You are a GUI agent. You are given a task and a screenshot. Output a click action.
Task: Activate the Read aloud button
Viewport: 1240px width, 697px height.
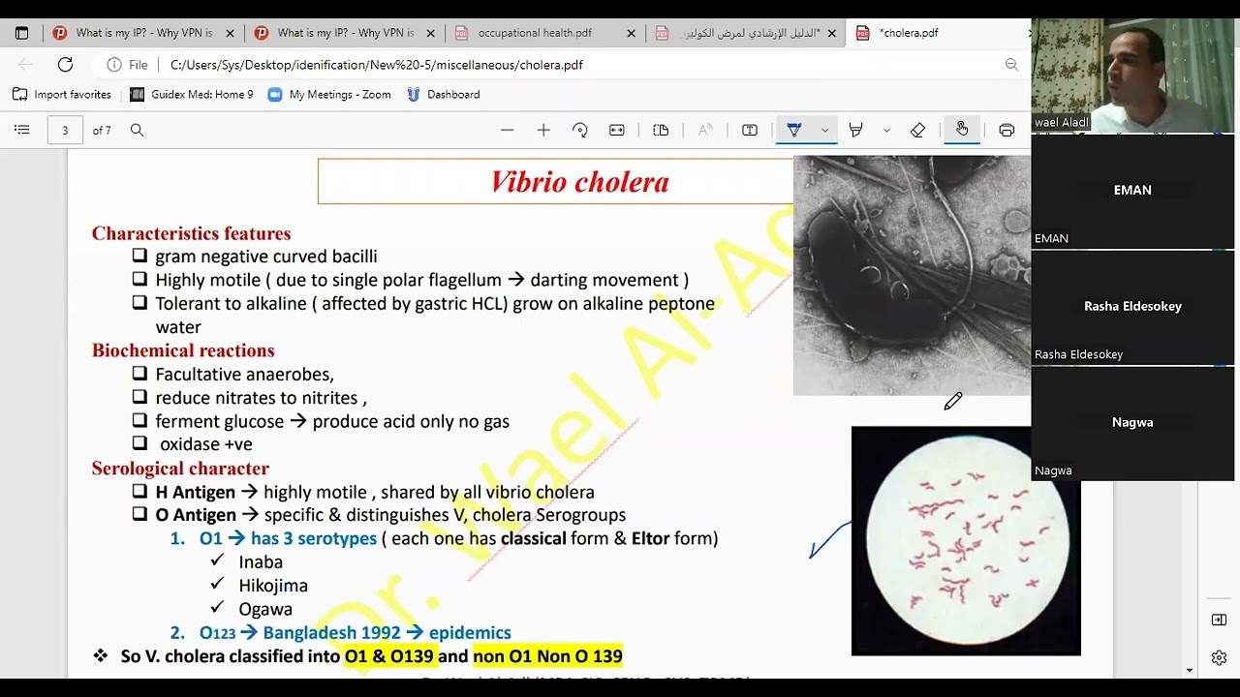[705, 130]
